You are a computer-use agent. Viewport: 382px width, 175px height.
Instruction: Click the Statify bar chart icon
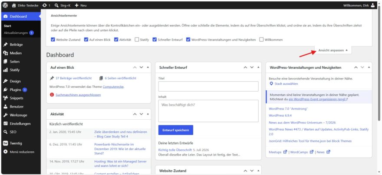(x=6, y=70)
